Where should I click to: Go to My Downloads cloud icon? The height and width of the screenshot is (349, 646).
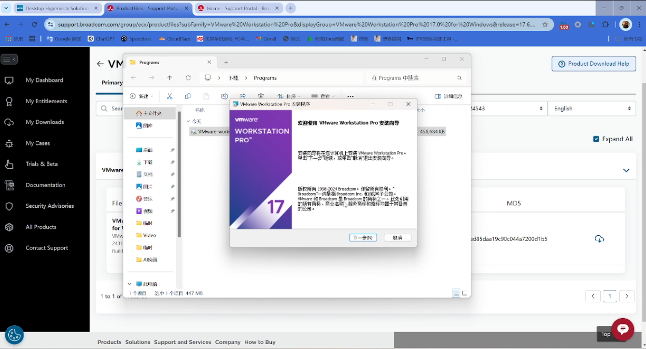9,122
